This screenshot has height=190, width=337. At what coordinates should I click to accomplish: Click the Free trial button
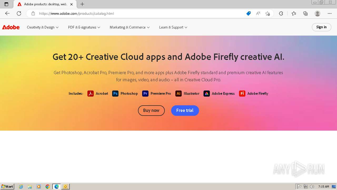pos(185,111)
